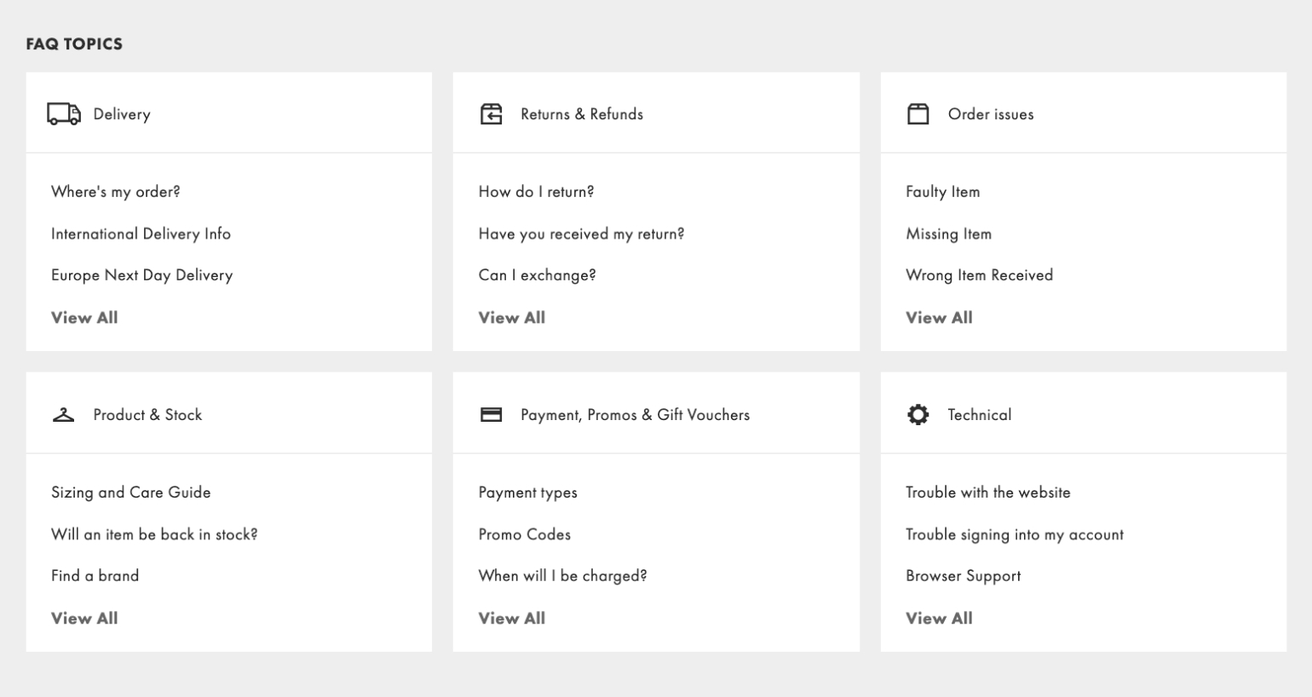This screenshot has height=697, width=1312.
Task: Open the Order issues topic heading
Action: click(991, 114)
